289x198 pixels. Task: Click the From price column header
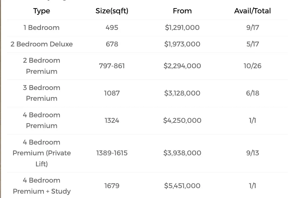182,11
